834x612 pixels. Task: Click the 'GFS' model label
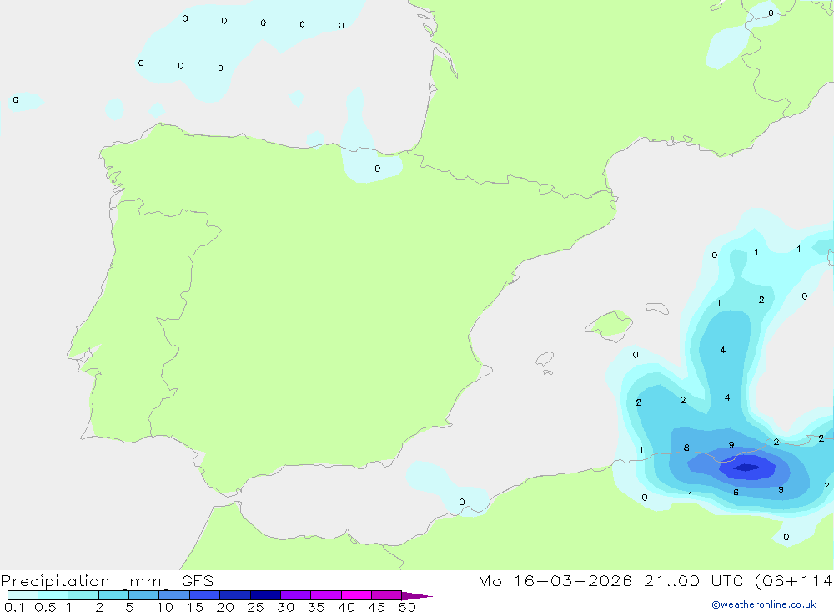(x=198, y=581)
